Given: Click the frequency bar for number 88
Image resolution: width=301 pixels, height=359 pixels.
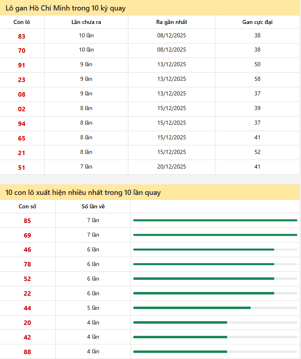Looking at the screenshot, I should pos(215,352).
